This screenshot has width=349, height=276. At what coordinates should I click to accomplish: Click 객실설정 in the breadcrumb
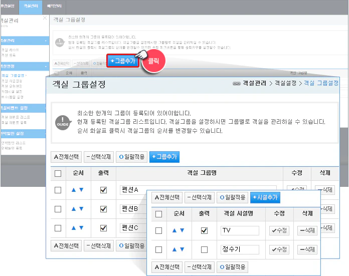[285, 83]
